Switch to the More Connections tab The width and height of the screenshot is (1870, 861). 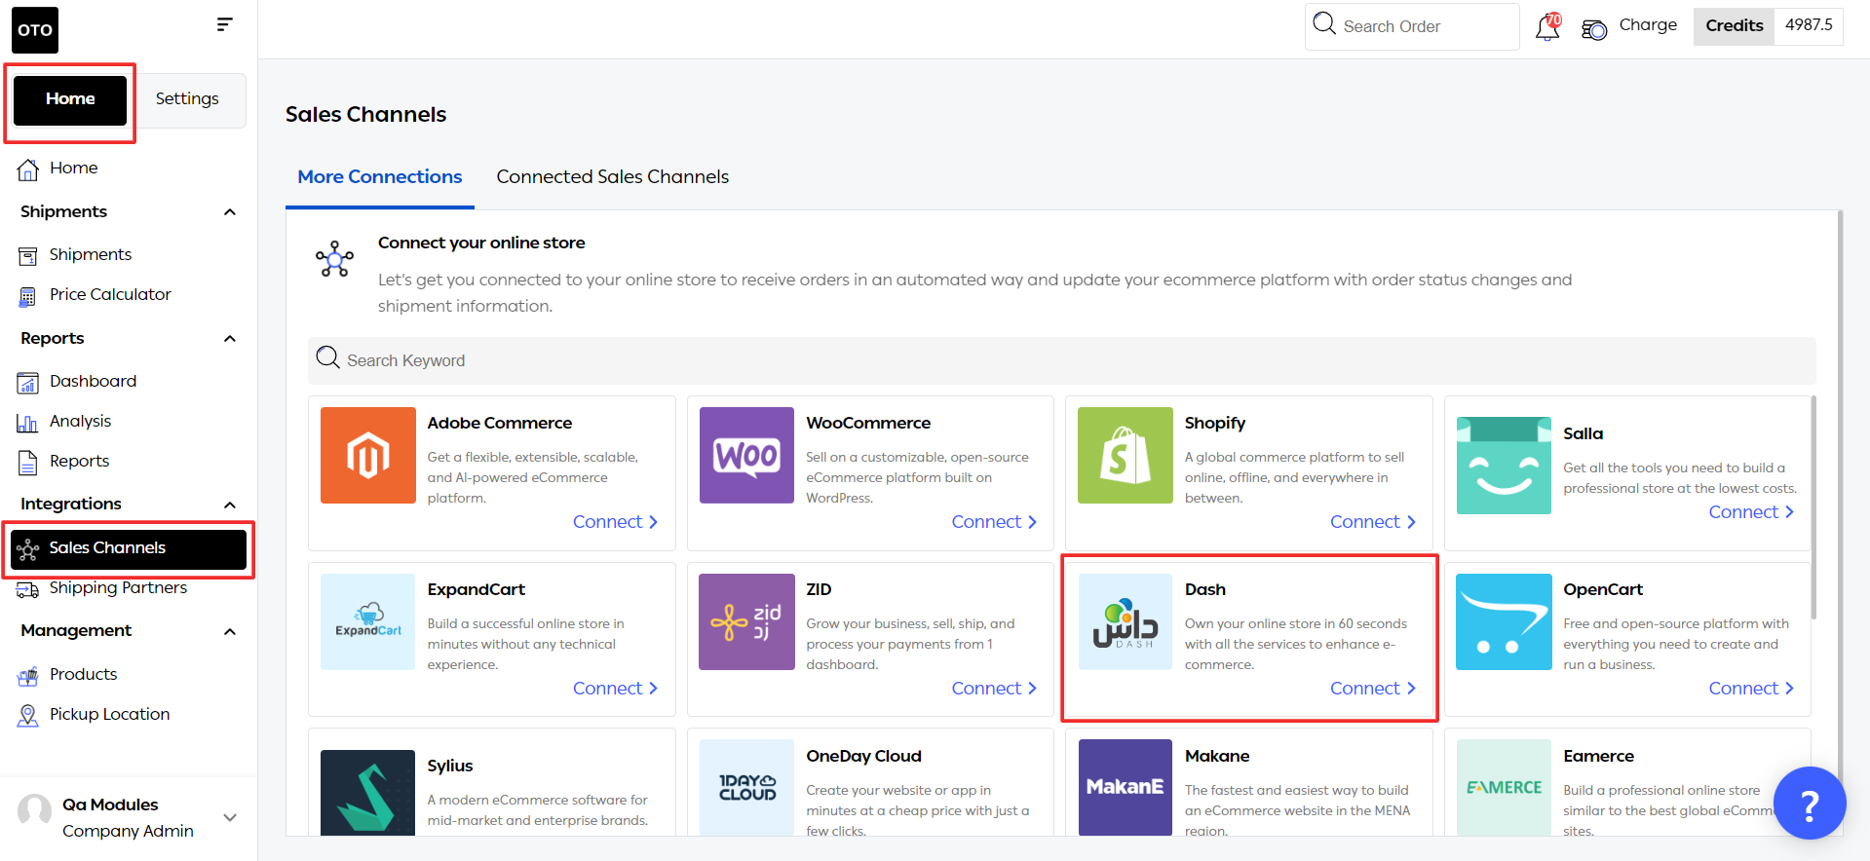pos(380,177)
